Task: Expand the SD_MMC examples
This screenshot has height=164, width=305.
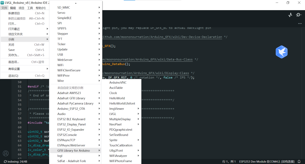Action: point(75,7)
